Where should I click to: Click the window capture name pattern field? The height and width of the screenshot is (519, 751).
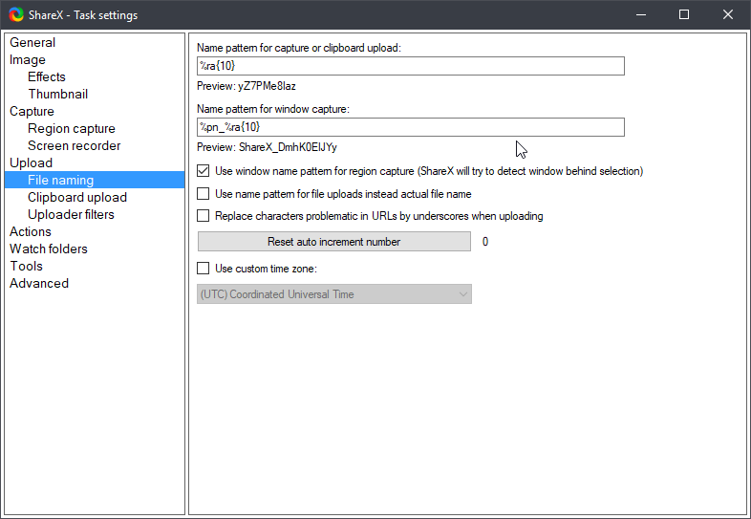pyautogui.click(x=411, y=127)
